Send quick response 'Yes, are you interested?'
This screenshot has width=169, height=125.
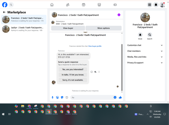73,69
